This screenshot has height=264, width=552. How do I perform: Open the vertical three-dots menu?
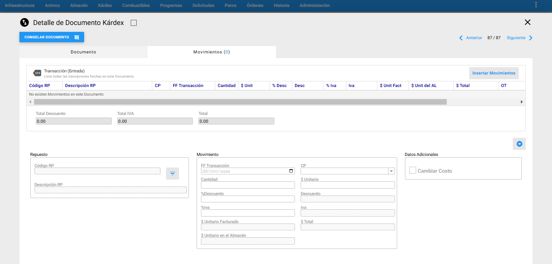pyautogui.click(x=536, y=5)
